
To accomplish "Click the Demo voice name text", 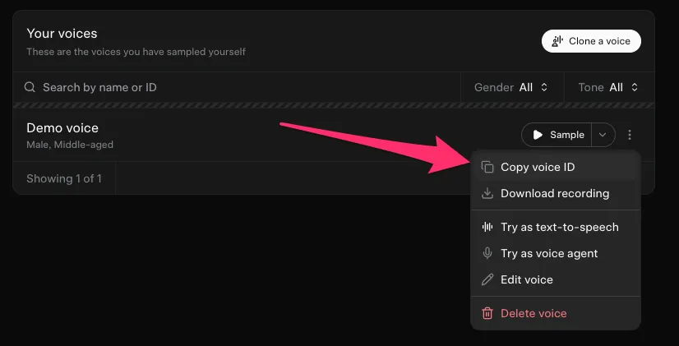I will 62,128.
